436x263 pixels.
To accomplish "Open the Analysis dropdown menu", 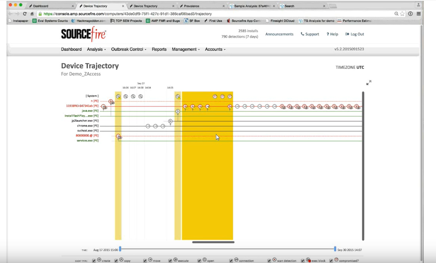I will point(96,49).
